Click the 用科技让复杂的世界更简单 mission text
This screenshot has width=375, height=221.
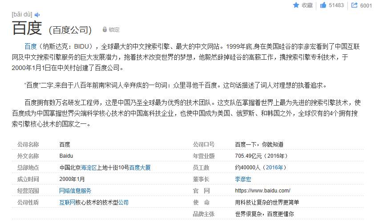(x=267, y=202)
